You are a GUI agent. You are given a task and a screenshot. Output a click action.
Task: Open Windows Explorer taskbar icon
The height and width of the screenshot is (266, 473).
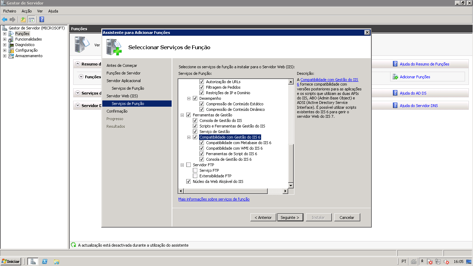[x=57, y=261]
